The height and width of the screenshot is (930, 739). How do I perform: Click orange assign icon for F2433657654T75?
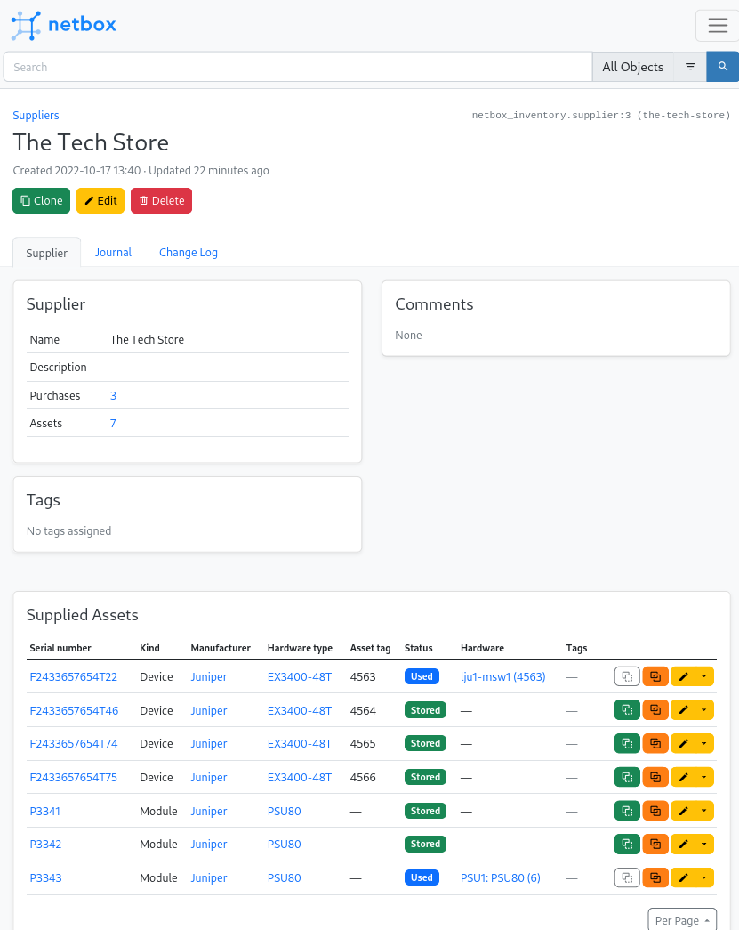(x=655, y=777)
